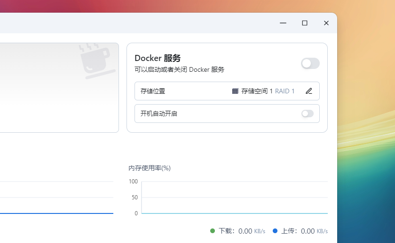Click the 0 axis label on memory chart
This screenshot has height=243, width=395.
click(136, 213)
